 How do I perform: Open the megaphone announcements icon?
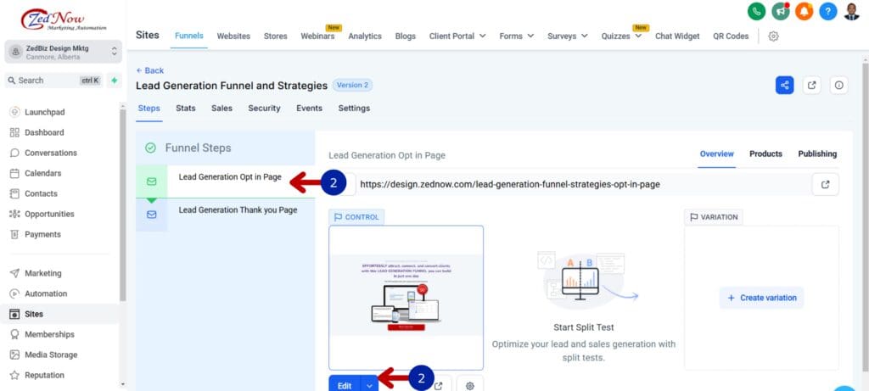[x=781, y=11]
